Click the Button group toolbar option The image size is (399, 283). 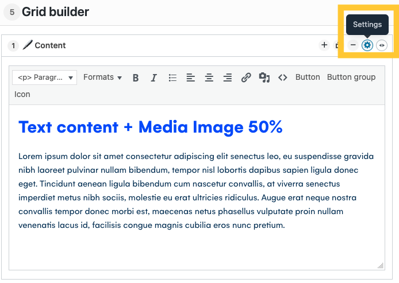pyautogui.click(x=351, y=77)
